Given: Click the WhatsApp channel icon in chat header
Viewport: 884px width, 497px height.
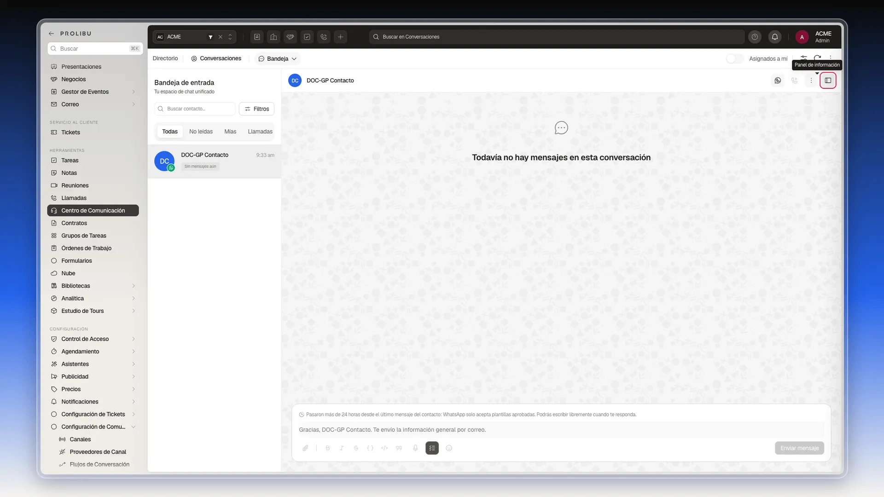Looking at the screenshot, I should tap(778, 81).
